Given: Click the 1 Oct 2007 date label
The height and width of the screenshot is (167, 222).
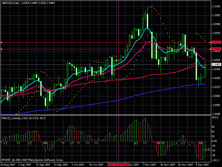Looking at the screenshot, I should (x=78, y=165).
